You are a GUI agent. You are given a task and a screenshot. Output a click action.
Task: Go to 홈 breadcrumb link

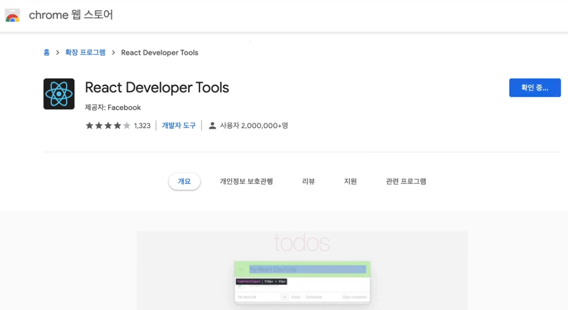pyautogui.click(x=46, y=52)
